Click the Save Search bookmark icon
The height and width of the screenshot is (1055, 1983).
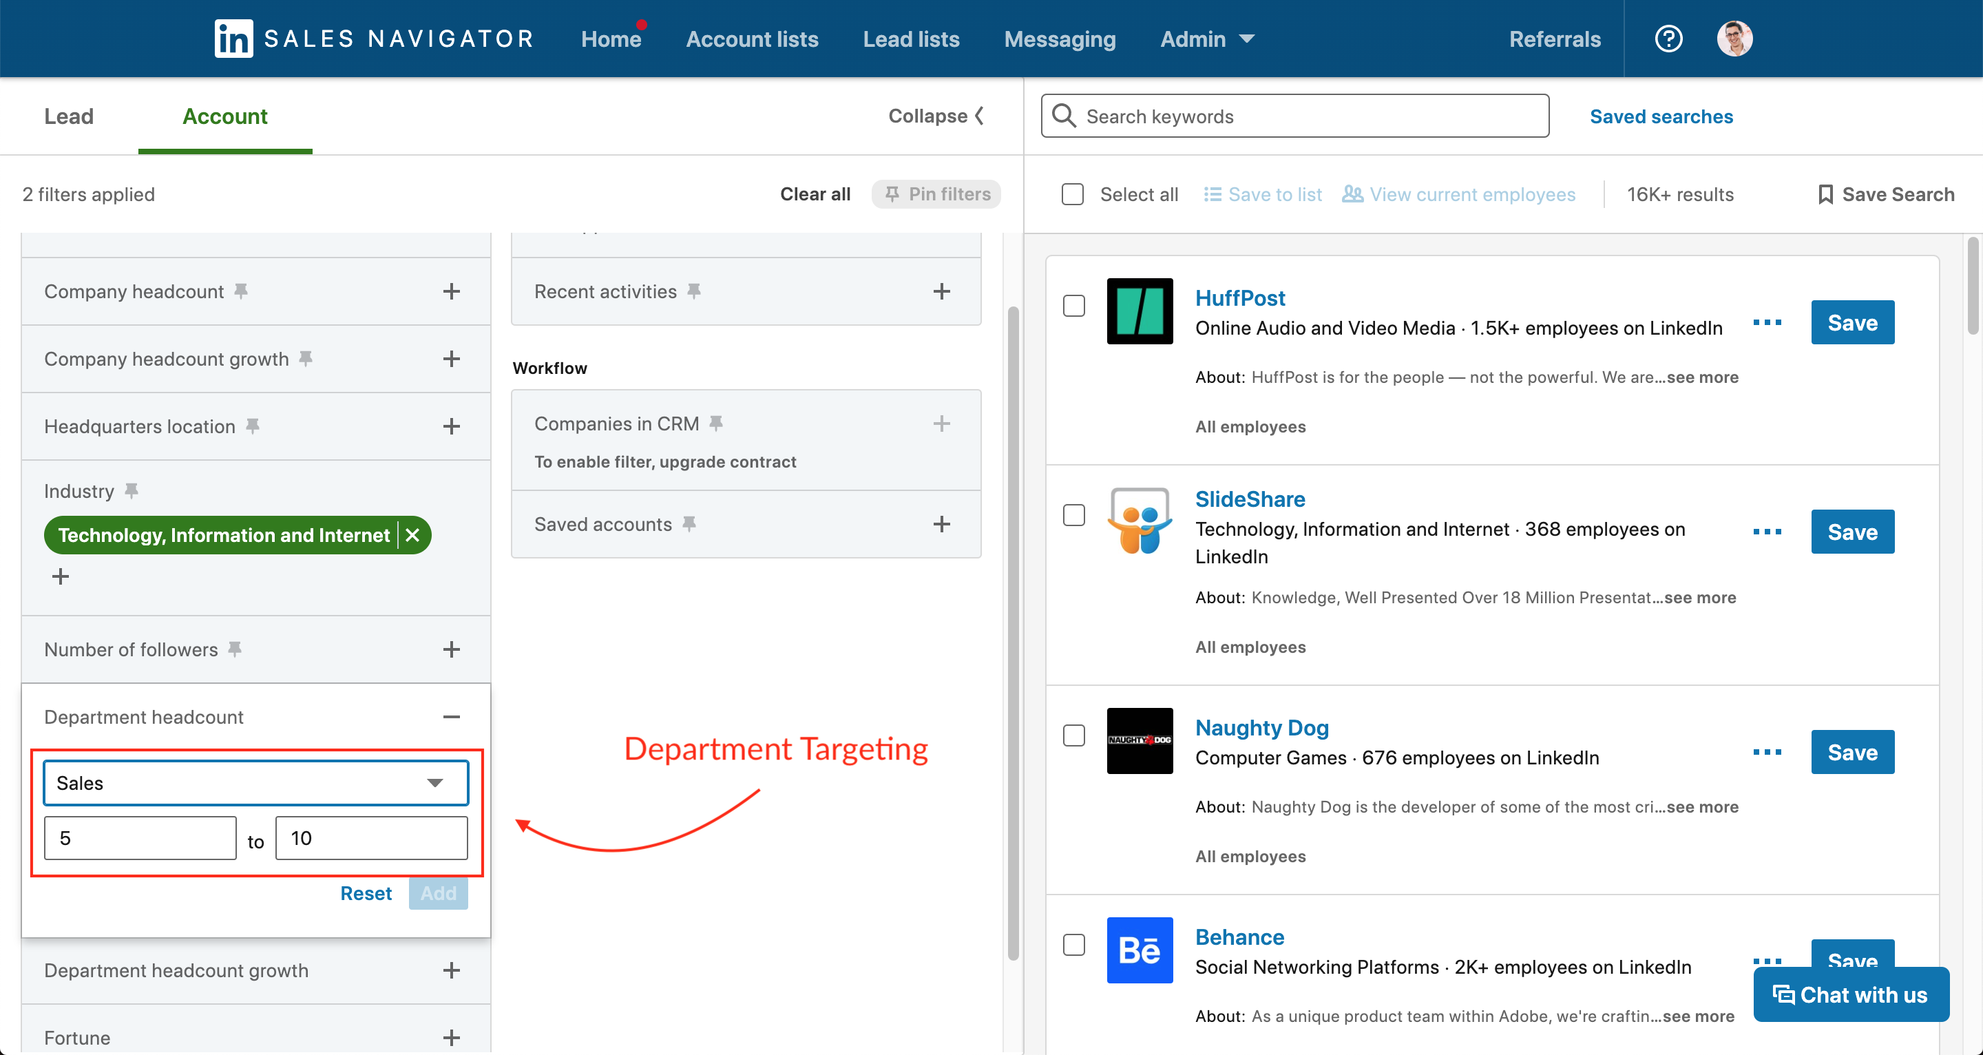point(1825,194)
